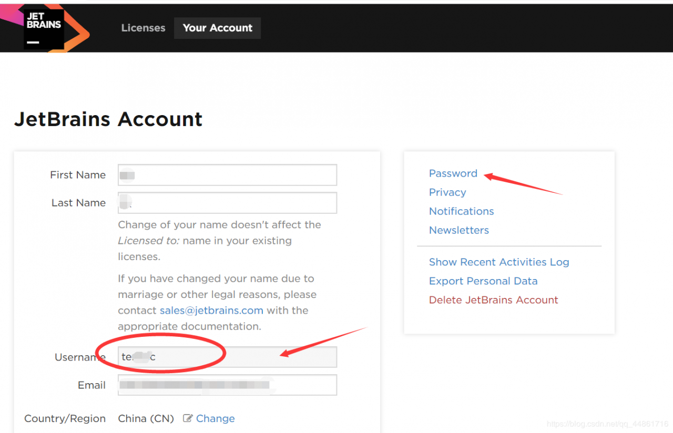Click the JetBrains logo
673x433 pixels.
[44, 29]
